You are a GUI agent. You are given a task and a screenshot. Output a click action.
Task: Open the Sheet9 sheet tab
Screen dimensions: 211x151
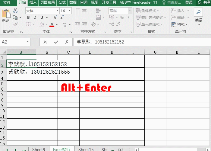tap(39, 149)
